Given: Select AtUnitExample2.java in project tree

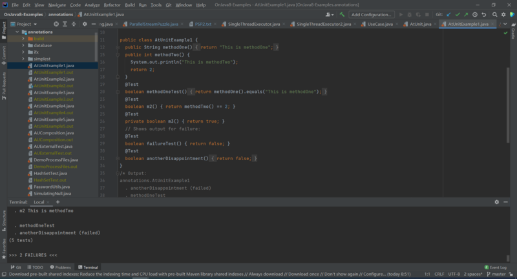Looking at the screenshot, I should tap(54, 79).
